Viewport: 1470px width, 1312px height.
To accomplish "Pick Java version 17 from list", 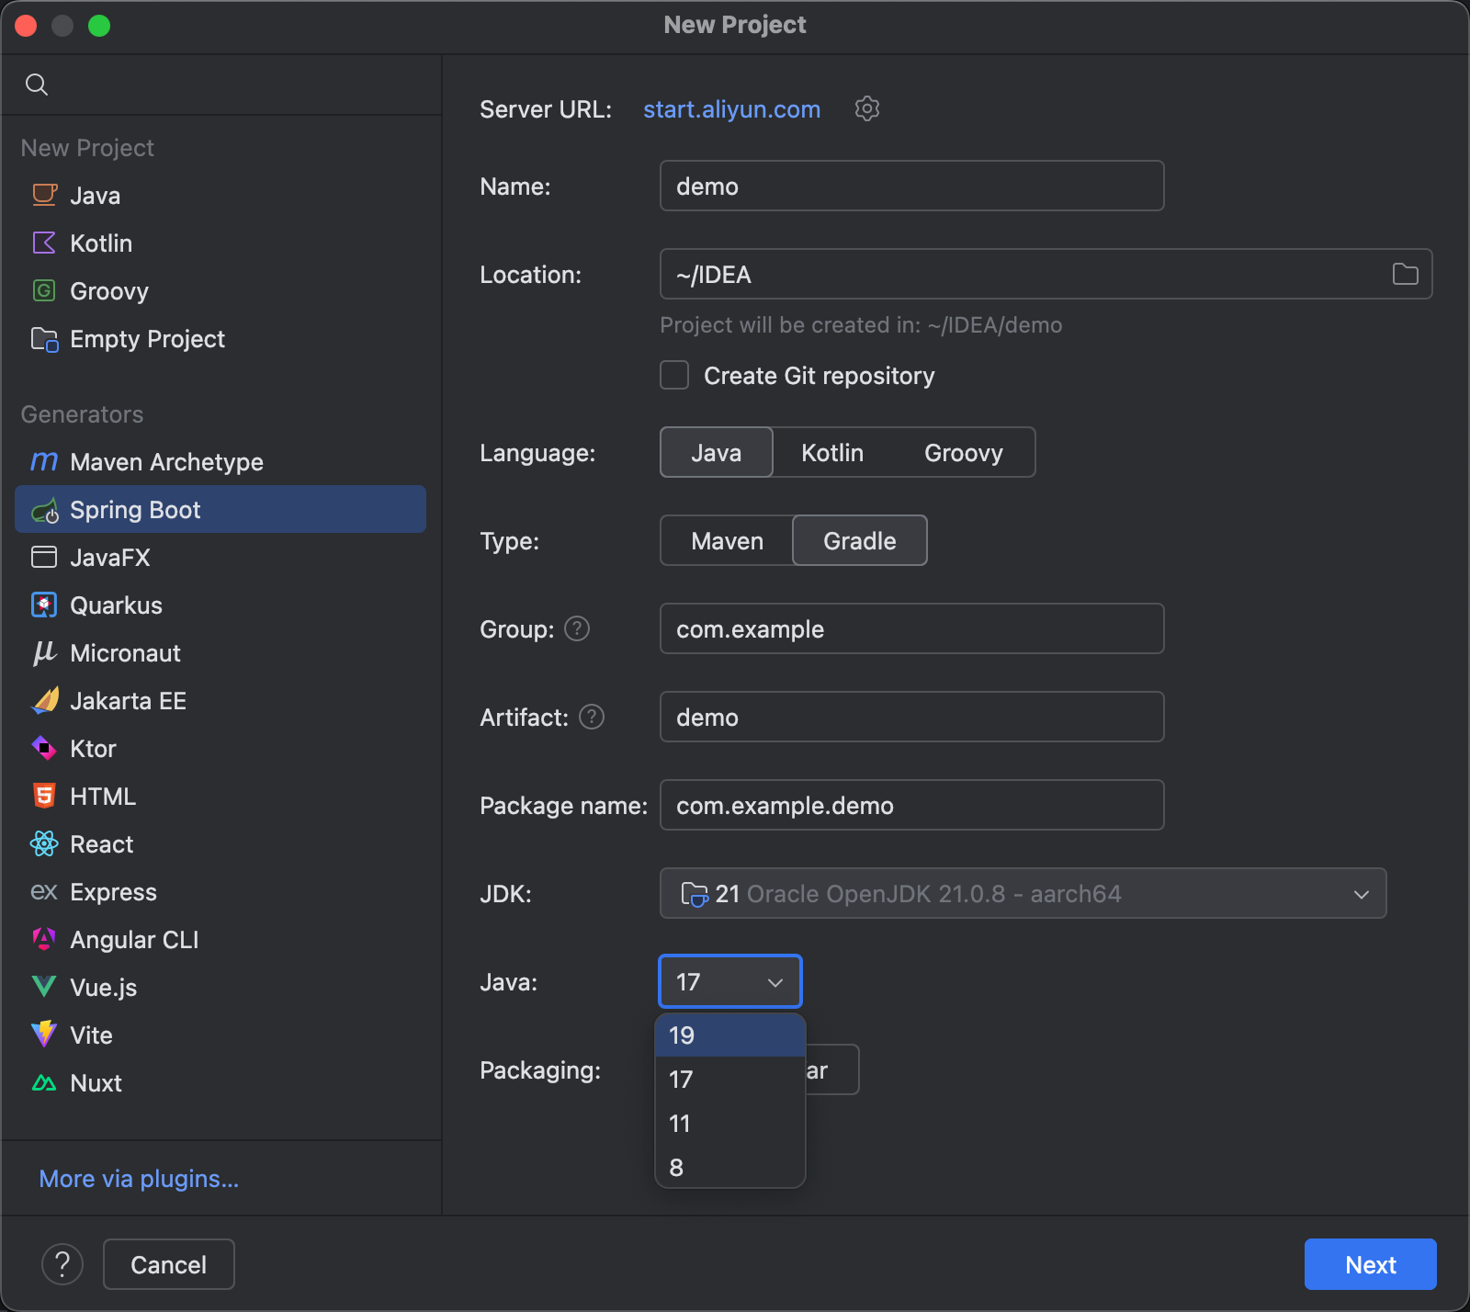I will [x=730, y=1080].
